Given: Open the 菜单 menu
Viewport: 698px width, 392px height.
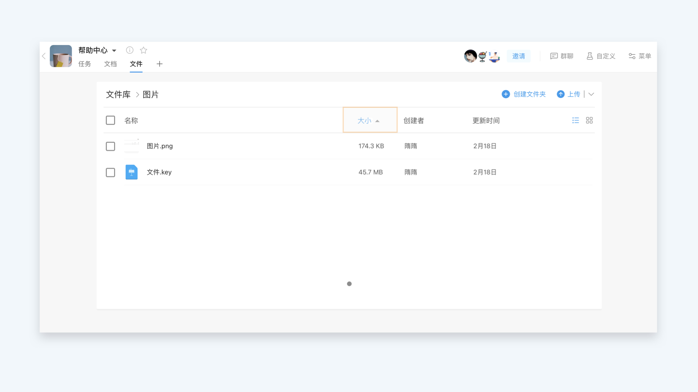Looking at the screenshot, I should click(639, 56).
